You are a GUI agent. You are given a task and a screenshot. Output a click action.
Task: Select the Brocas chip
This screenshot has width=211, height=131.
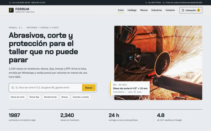(x=65, y=97)
